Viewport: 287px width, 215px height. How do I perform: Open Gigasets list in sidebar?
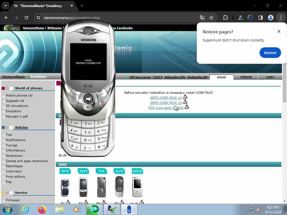[15, 101]
